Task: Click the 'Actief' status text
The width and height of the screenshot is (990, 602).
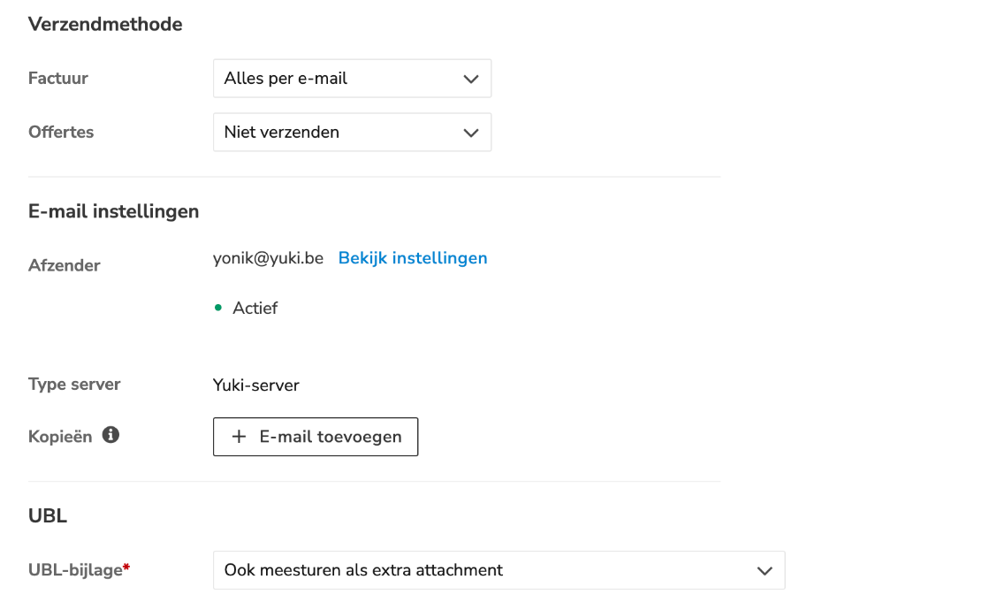Action: [x=255, y=308]
